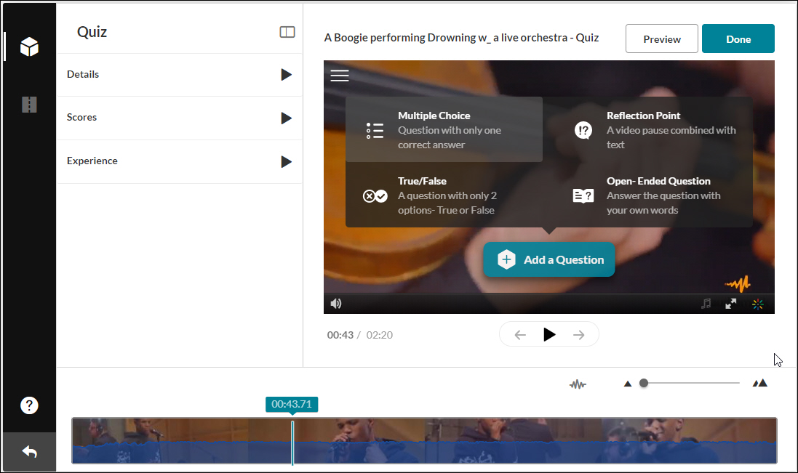
Task: Enter fullscreen with expand arrows icon
Action: point(731,304)
